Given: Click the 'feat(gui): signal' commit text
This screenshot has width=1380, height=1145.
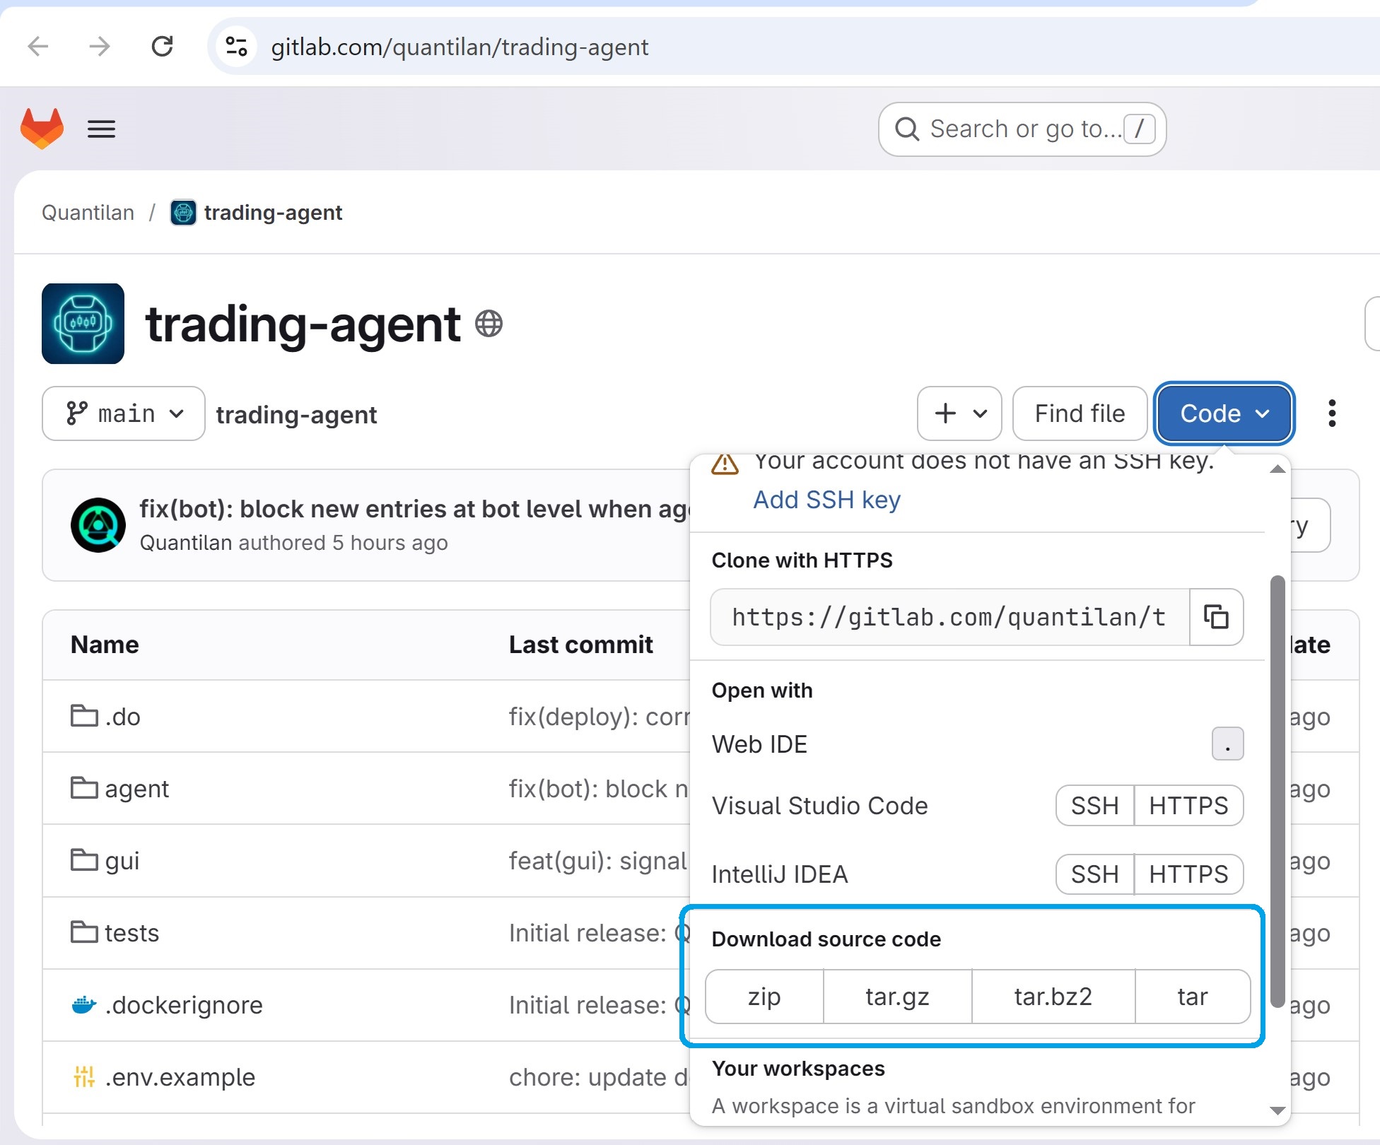Looking at the screenshot, I should [x=599, y=861].
